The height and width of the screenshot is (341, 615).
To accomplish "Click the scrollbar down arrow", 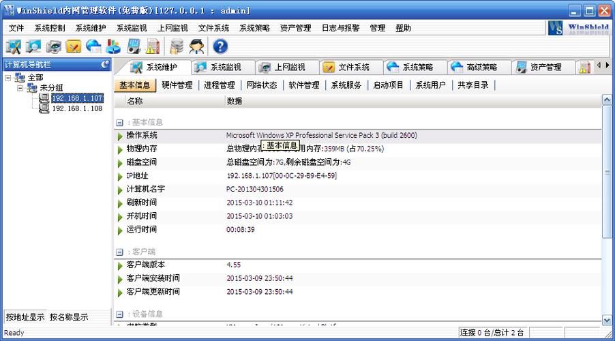I will pos(607,321).
